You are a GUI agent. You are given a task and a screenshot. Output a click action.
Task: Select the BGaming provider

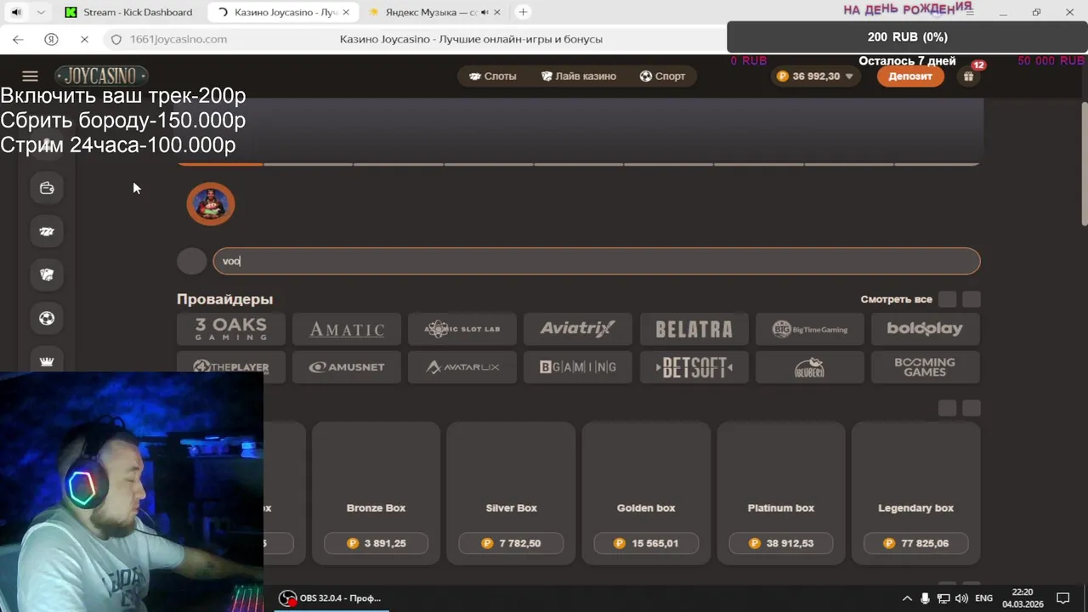[x=578, y=367]
